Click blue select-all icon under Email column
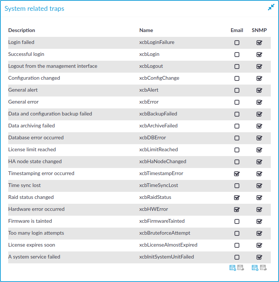 tap(233, 268)
